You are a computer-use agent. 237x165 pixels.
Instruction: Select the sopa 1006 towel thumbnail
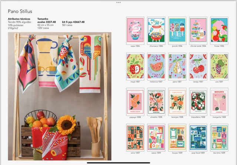pyautogui.click(x=135, y=30)
